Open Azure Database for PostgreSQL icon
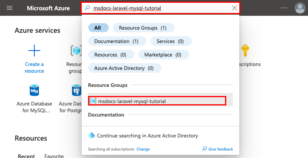Viewport: 308px width, 158px height. [x=77, y=90]
